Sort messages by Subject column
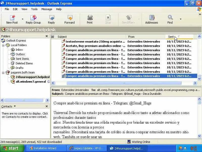Viewport: 202px width, 152px height. 91,37
